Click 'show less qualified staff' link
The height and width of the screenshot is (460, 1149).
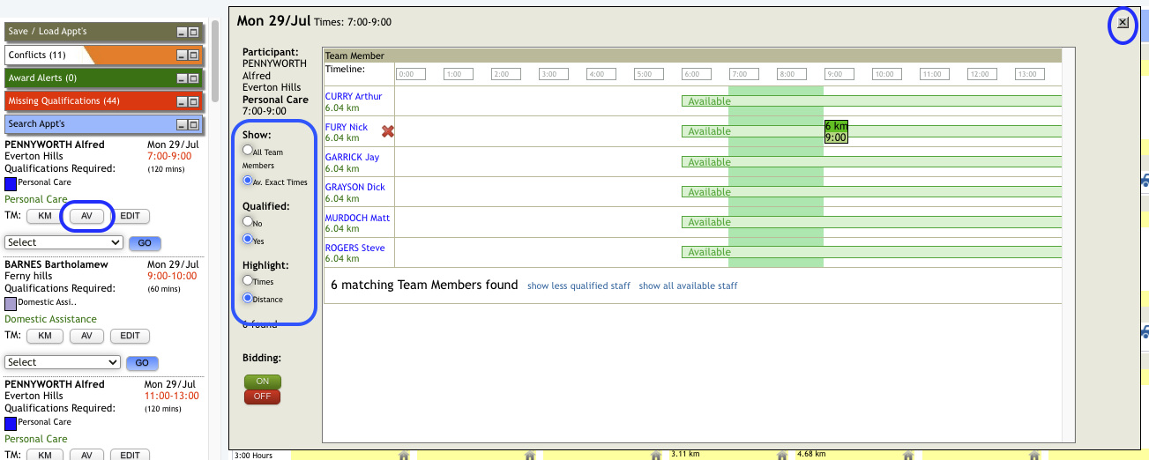click(578, 286)
